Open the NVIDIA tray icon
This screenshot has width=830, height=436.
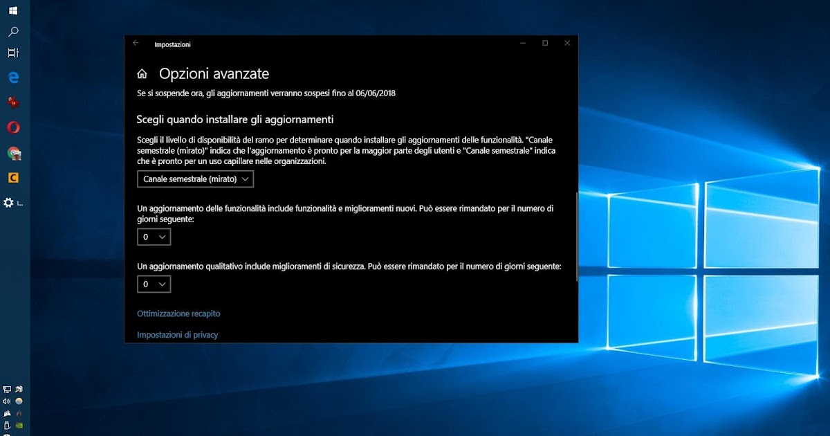(x=19, y=426)
